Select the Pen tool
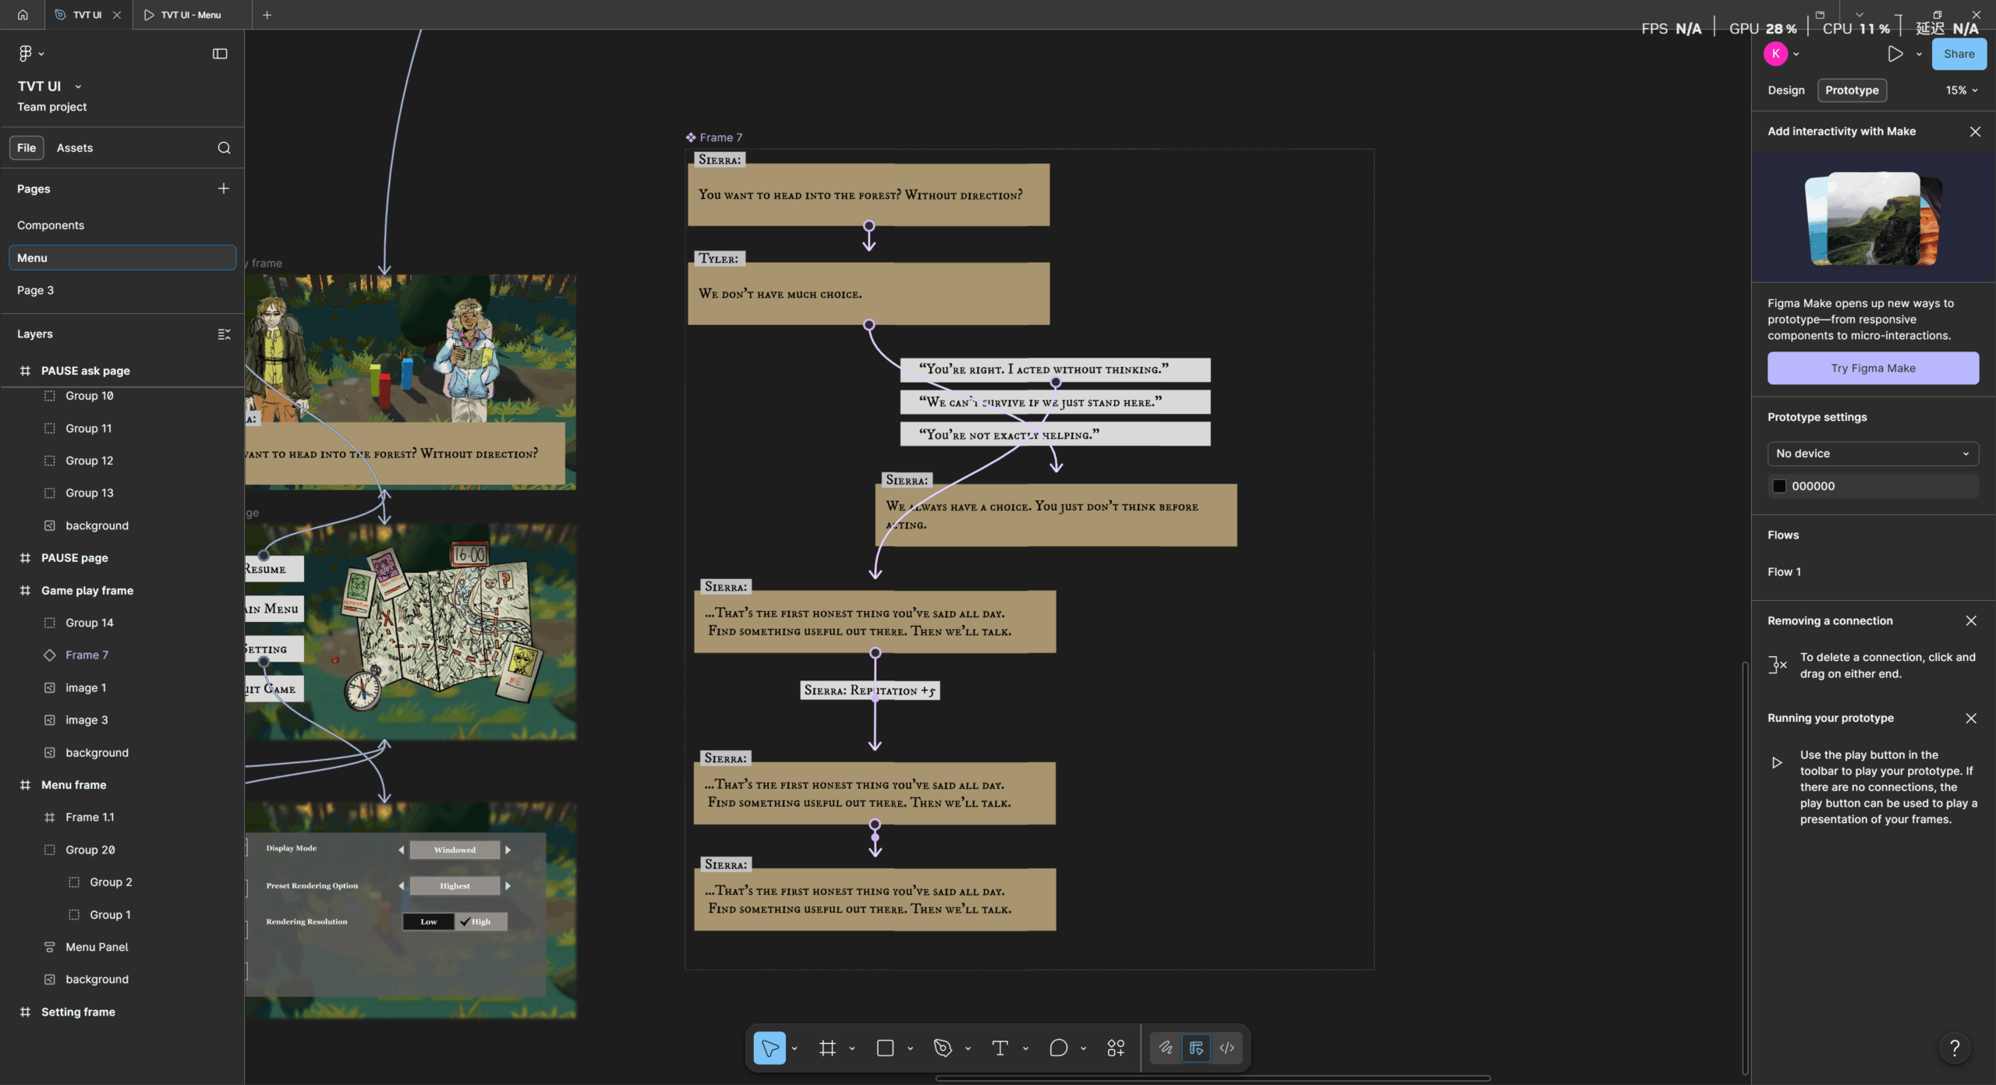This screenshot has width=1996, height=1085. (x=943, y=1048)
